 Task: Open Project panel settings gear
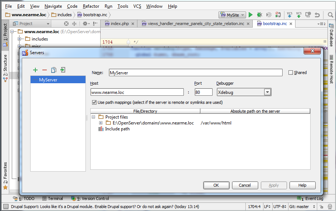point(86,24)
